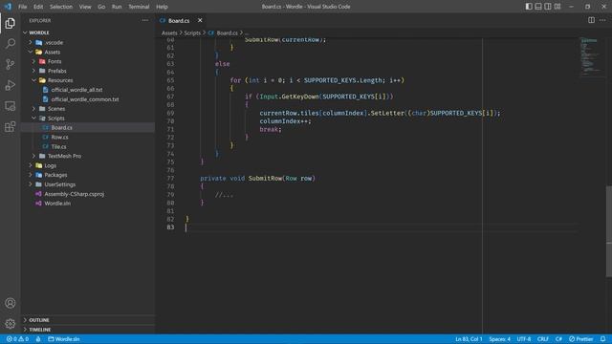This screenshot has width=612, height=344.
Task: Expand the TIMELINE section
Action: point(88,330)
